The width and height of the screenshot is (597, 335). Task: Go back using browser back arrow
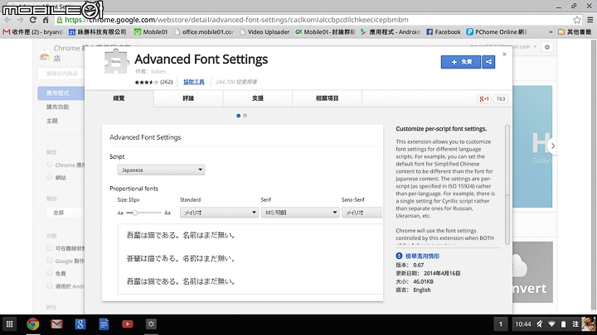(7, 20)
